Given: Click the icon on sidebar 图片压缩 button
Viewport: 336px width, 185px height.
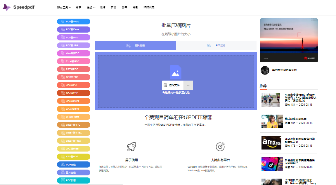Looking at the screenshot, I should click(x=63, y=172).
